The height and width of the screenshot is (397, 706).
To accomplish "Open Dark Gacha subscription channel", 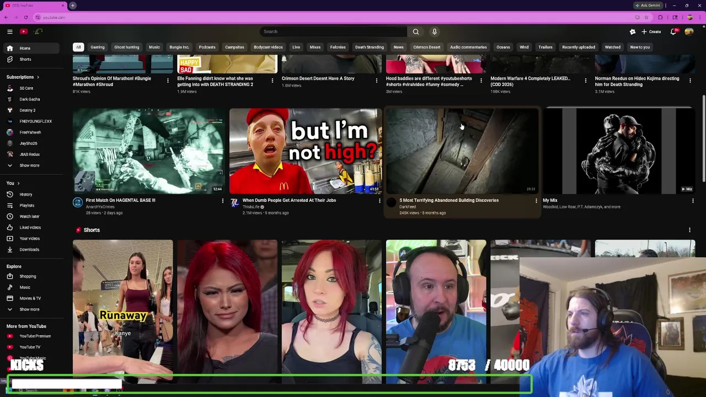I will coord(29,99).
